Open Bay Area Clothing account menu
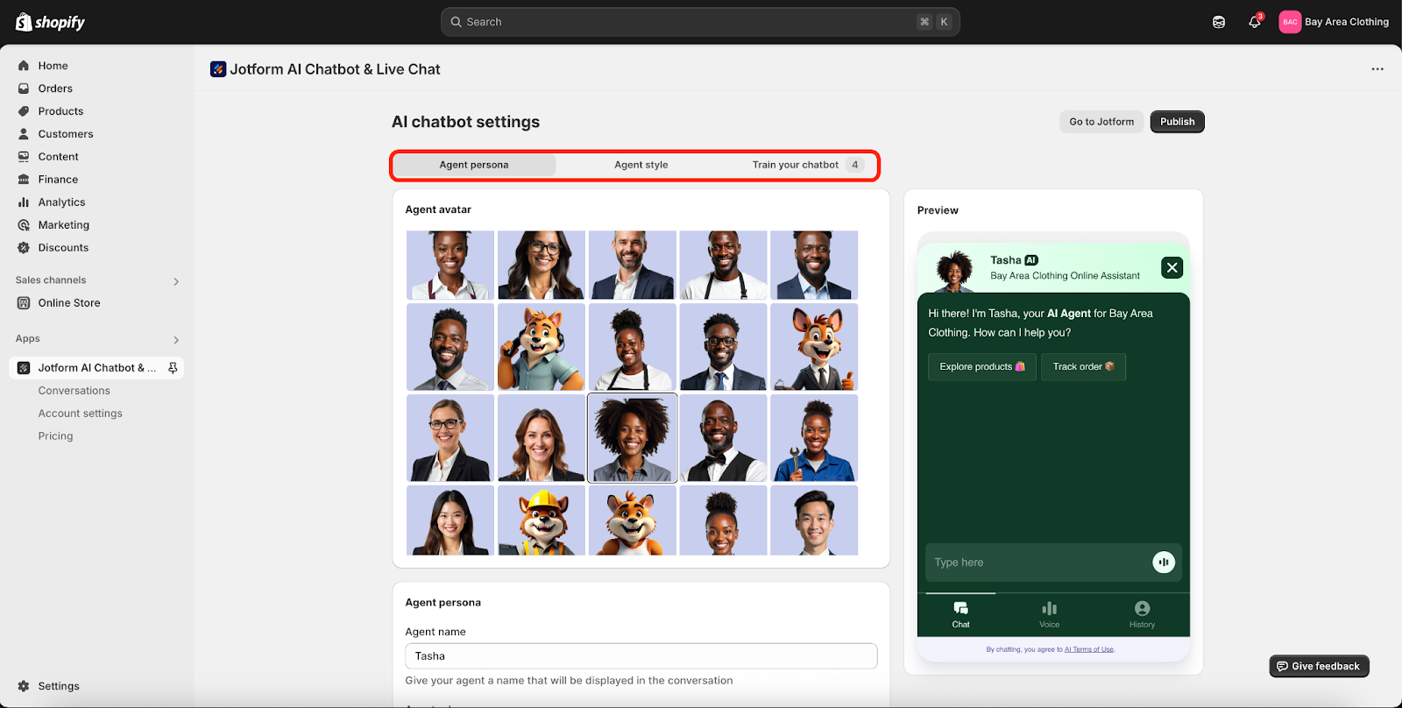Viewport: 1402px width, 708px height. click(1334, 22)
